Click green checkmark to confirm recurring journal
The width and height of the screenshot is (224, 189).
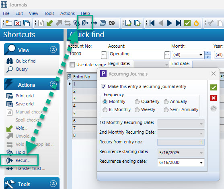click(x=214, y=87)
